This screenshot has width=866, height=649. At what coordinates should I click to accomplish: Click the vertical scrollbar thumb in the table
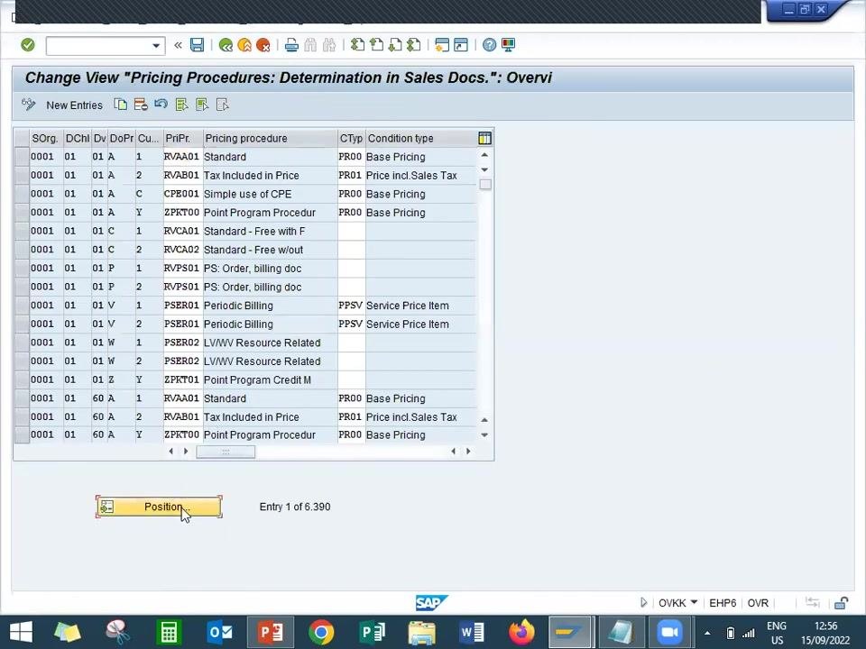click(485, 184)
